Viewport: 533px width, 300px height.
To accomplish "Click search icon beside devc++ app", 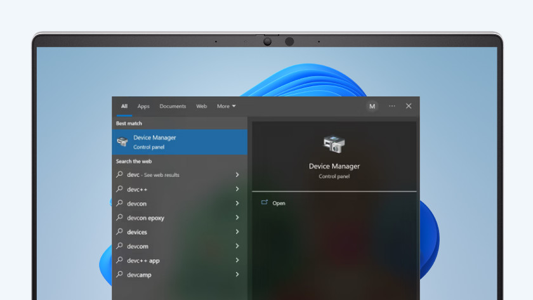I will point(119,260).
